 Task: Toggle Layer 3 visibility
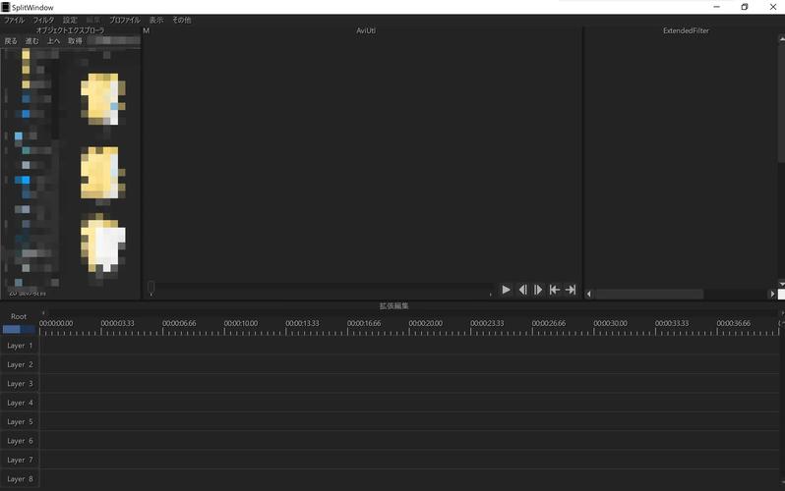[20, 384]
